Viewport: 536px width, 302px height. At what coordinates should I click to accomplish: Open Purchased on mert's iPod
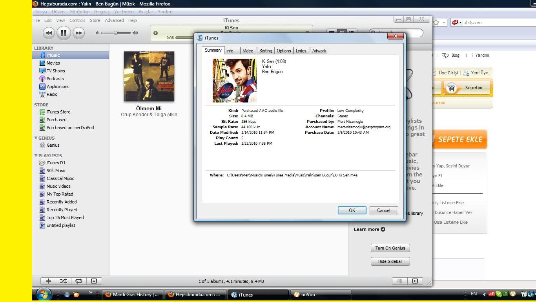tap(71, 128)
